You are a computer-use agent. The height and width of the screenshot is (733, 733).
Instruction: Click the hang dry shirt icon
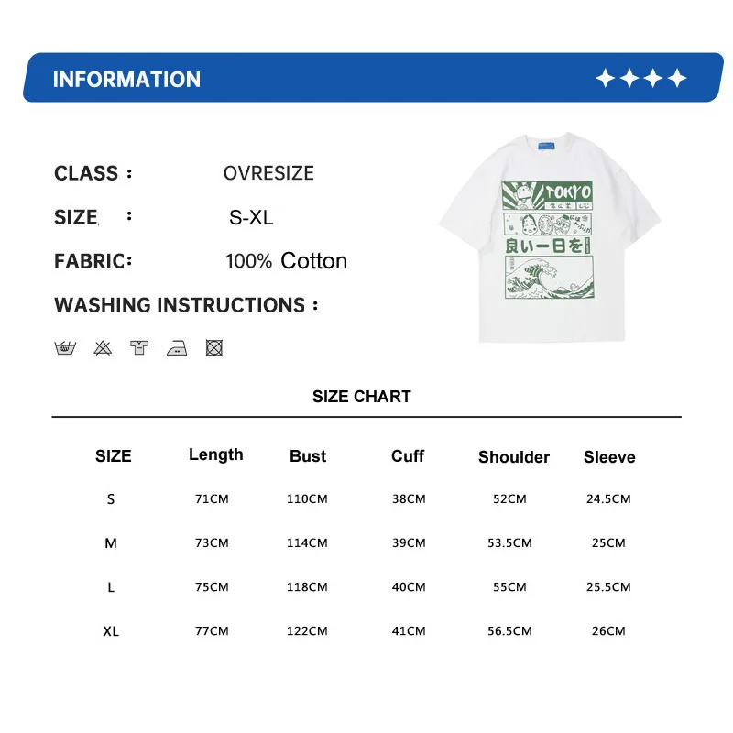139,348
